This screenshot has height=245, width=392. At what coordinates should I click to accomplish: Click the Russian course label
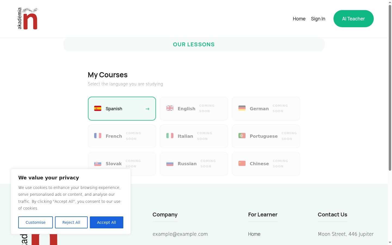coord(187,164)
